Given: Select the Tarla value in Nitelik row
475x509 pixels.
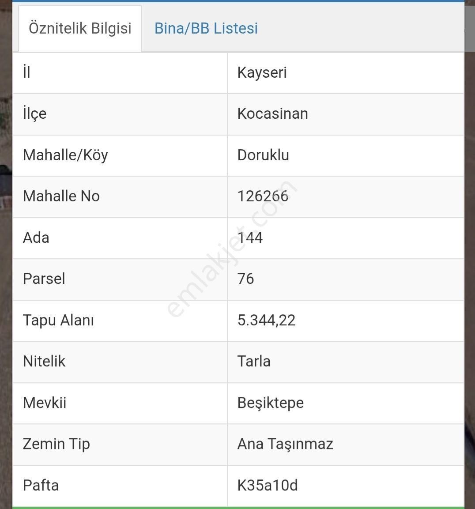Looking at the screenshot, I should click(x=254, y=361).
